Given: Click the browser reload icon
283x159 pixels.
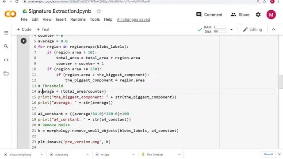Looking at the screenshot, I should [x=17, y=1].
